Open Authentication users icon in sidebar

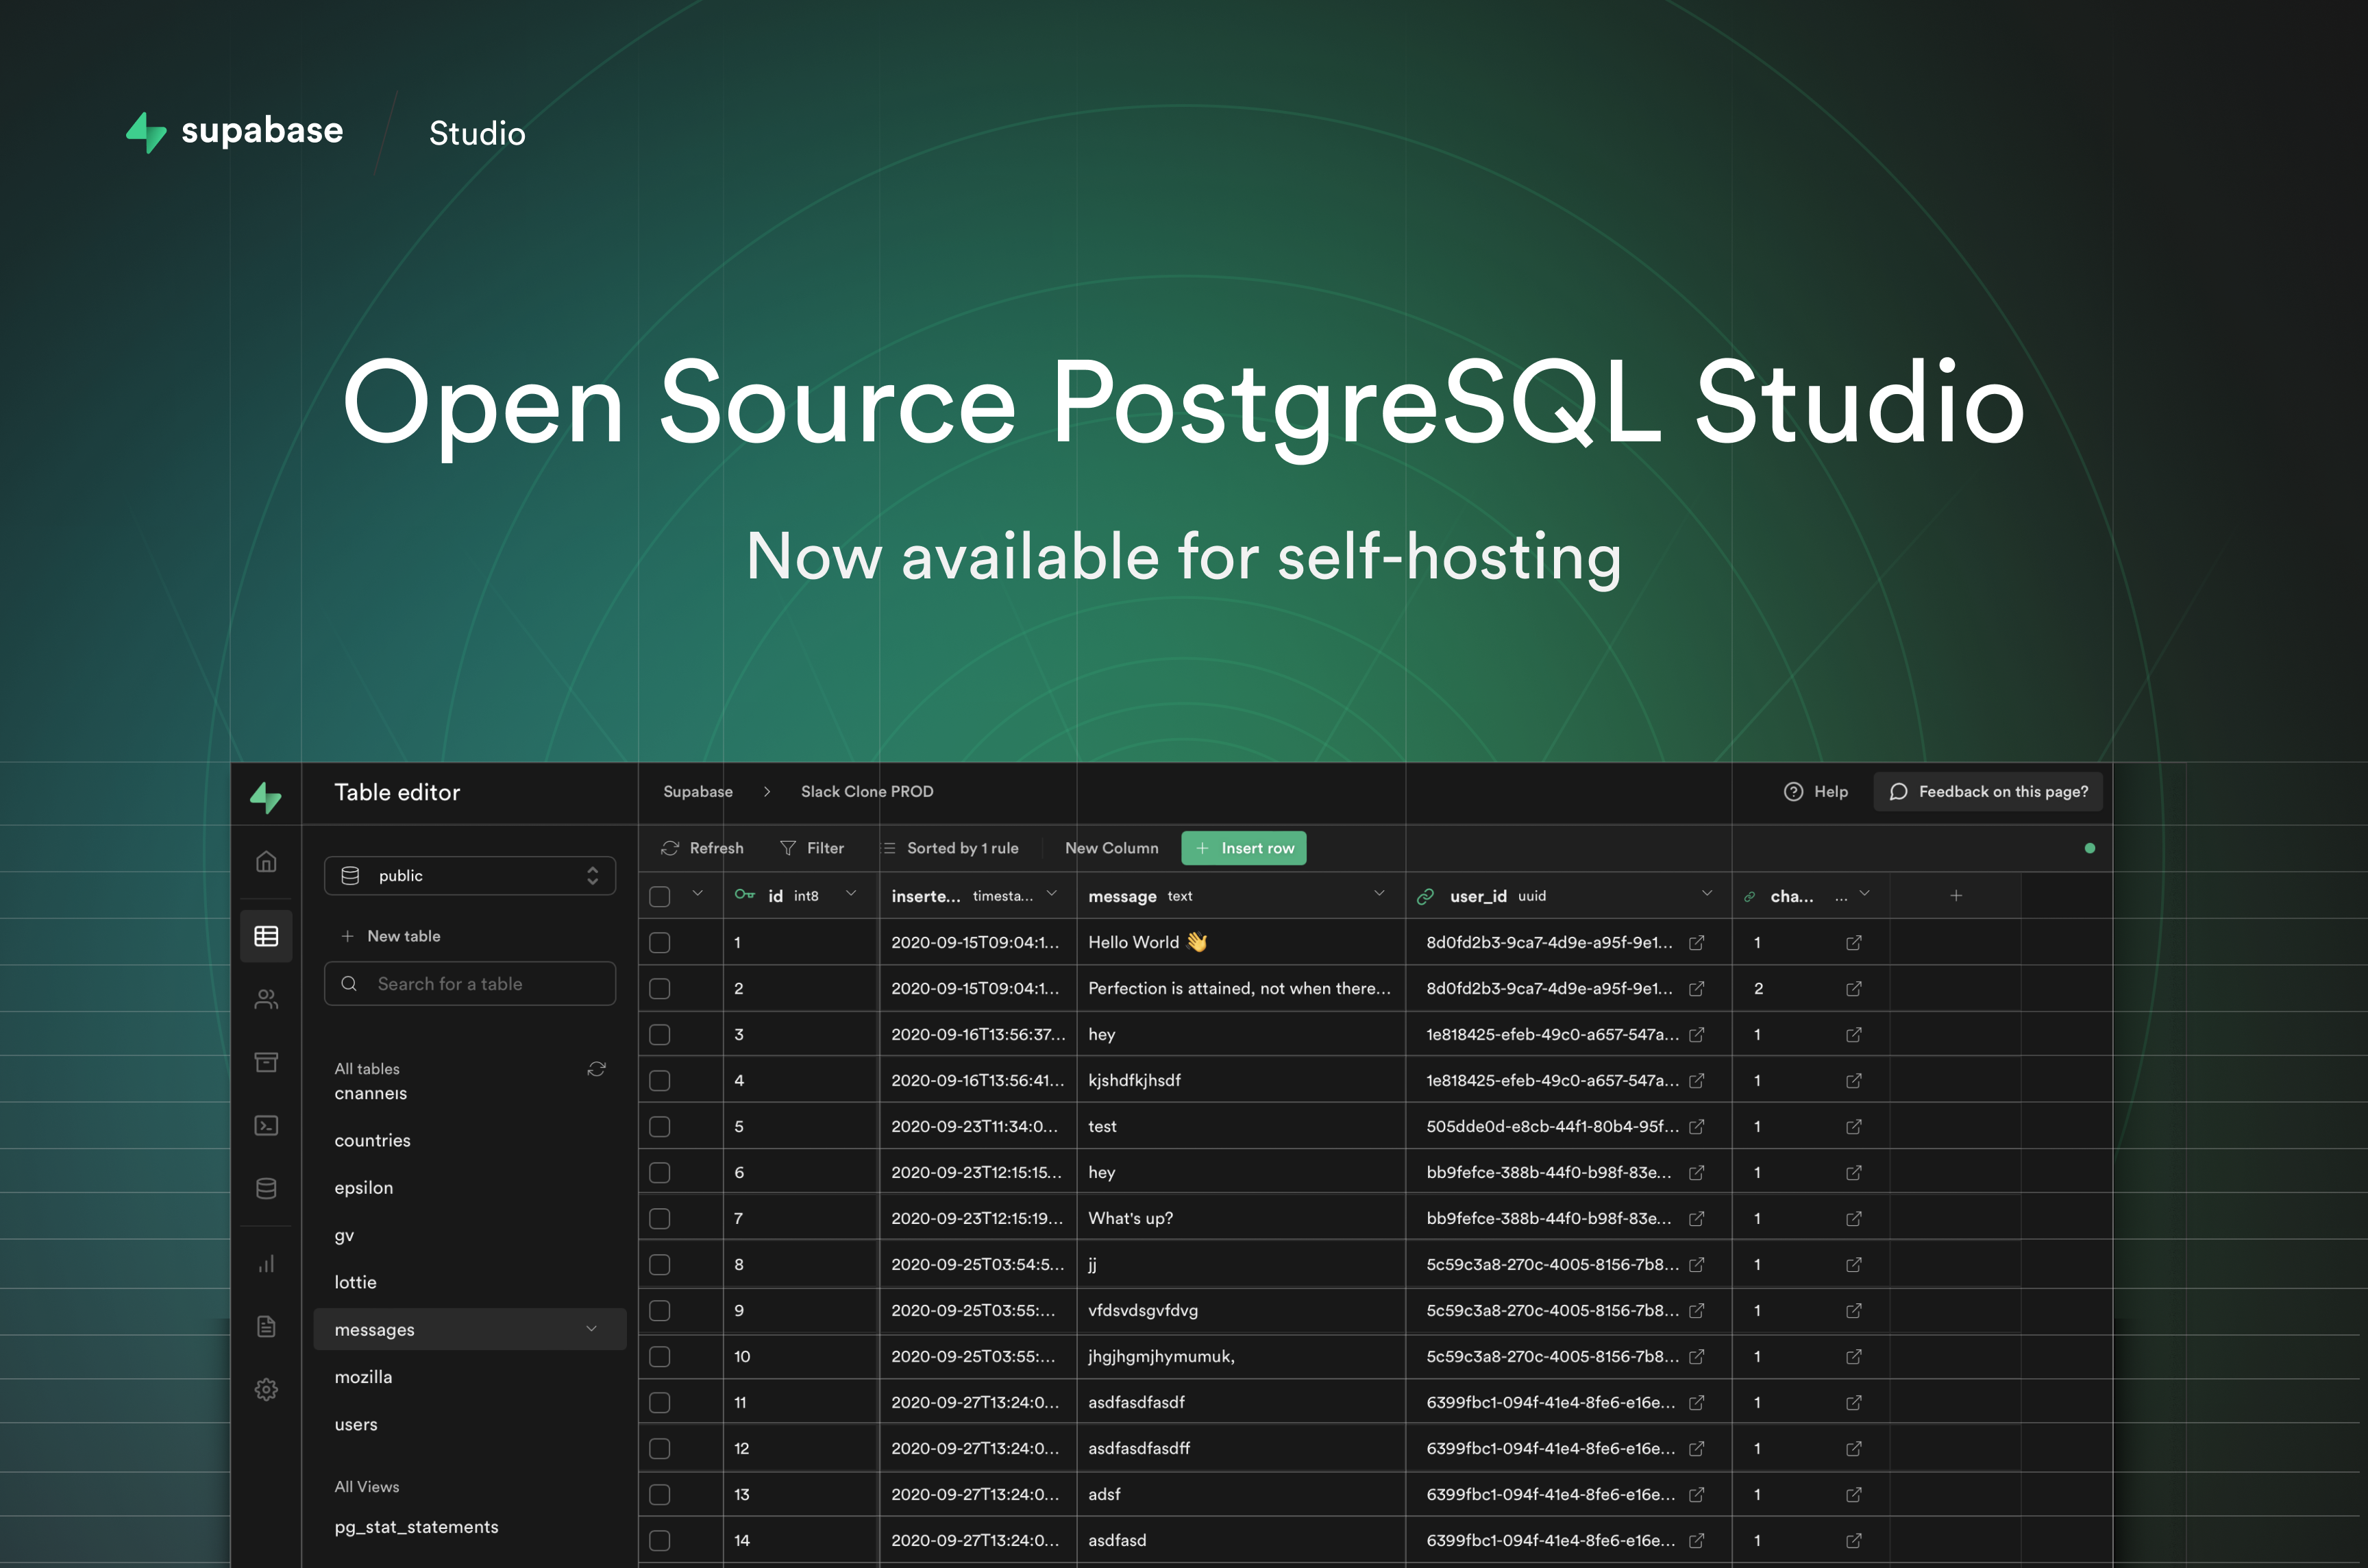(266, 999)
